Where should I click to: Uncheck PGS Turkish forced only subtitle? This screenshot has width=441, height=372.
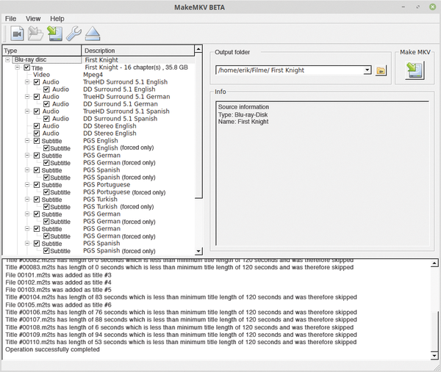click(46, 207)
